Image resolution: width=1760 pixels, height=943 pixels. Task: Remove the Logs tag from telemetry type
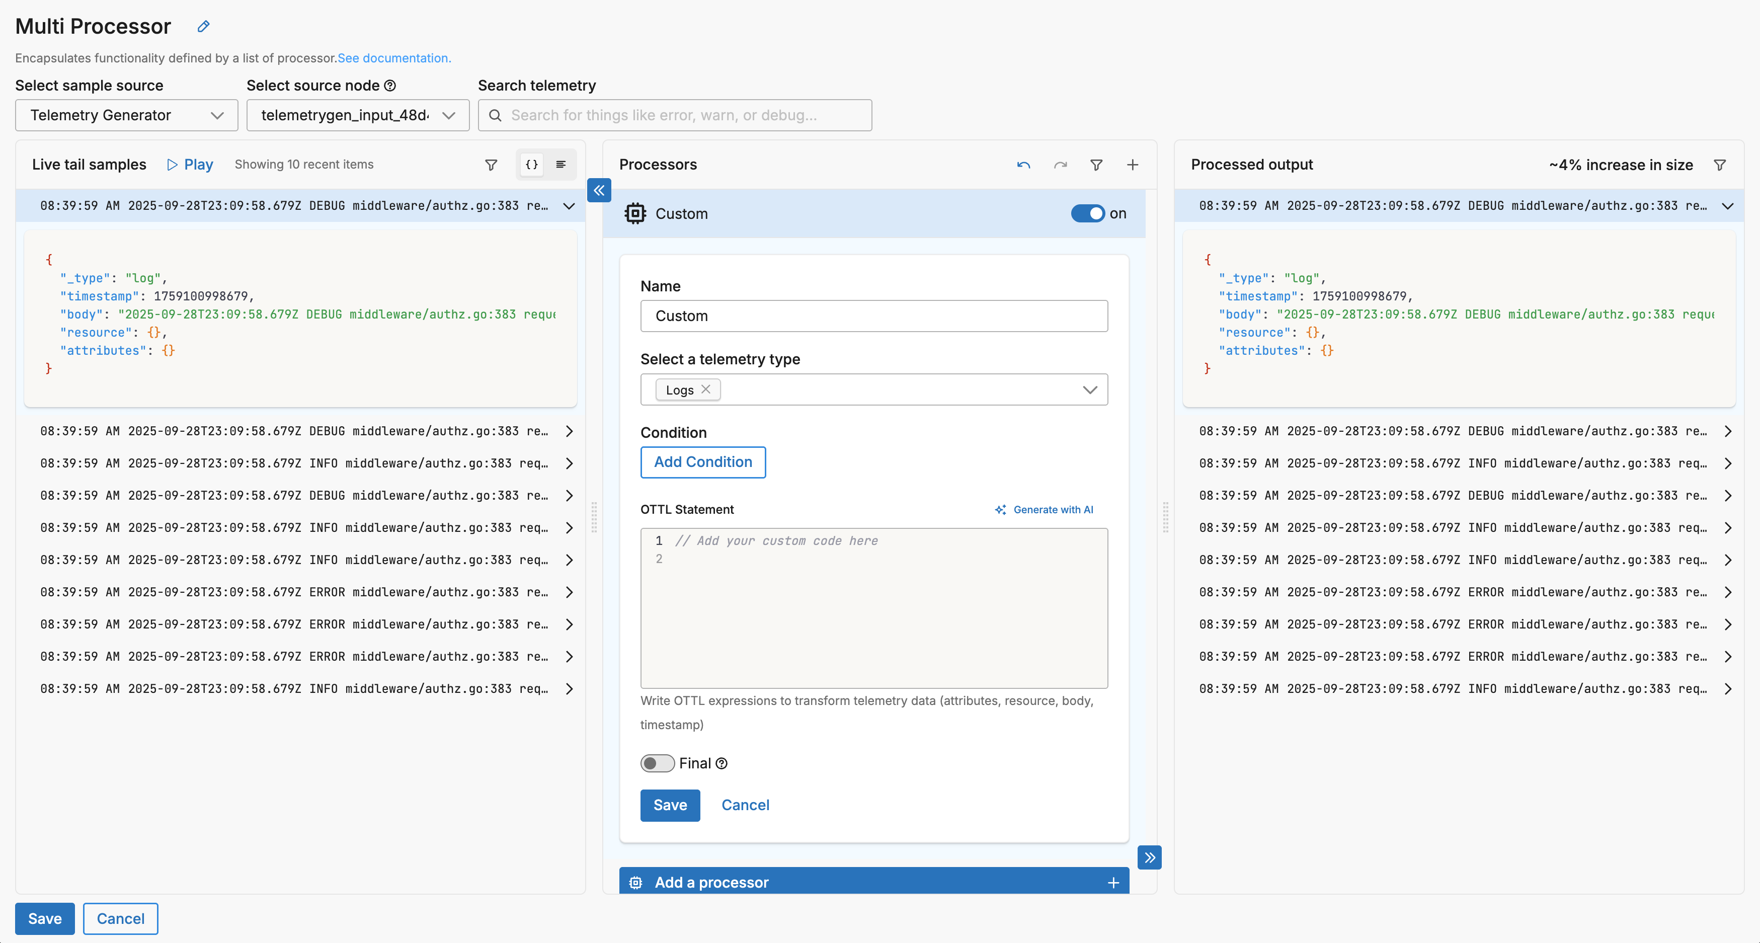point(706,389)
